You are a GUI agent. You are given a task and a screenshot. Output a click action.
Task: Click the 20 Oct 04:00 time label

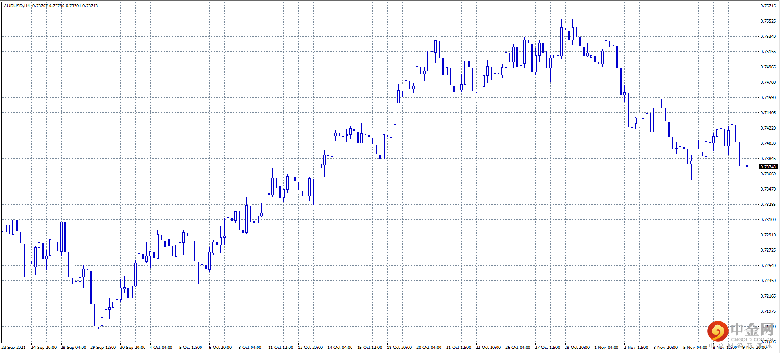(429, 348)
